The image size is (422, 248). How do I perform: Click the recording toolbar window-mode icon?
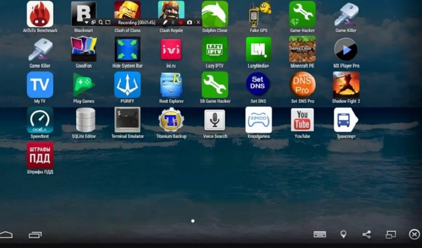(93, 22)
